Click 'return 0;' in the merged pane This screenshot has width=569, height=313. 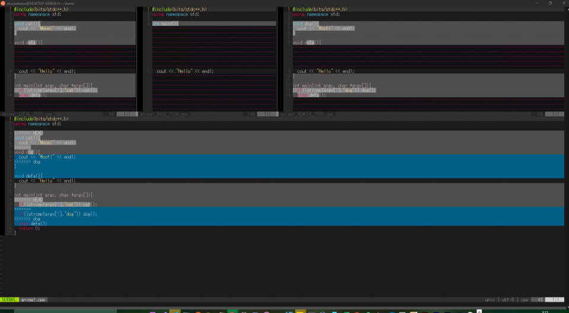29,228
